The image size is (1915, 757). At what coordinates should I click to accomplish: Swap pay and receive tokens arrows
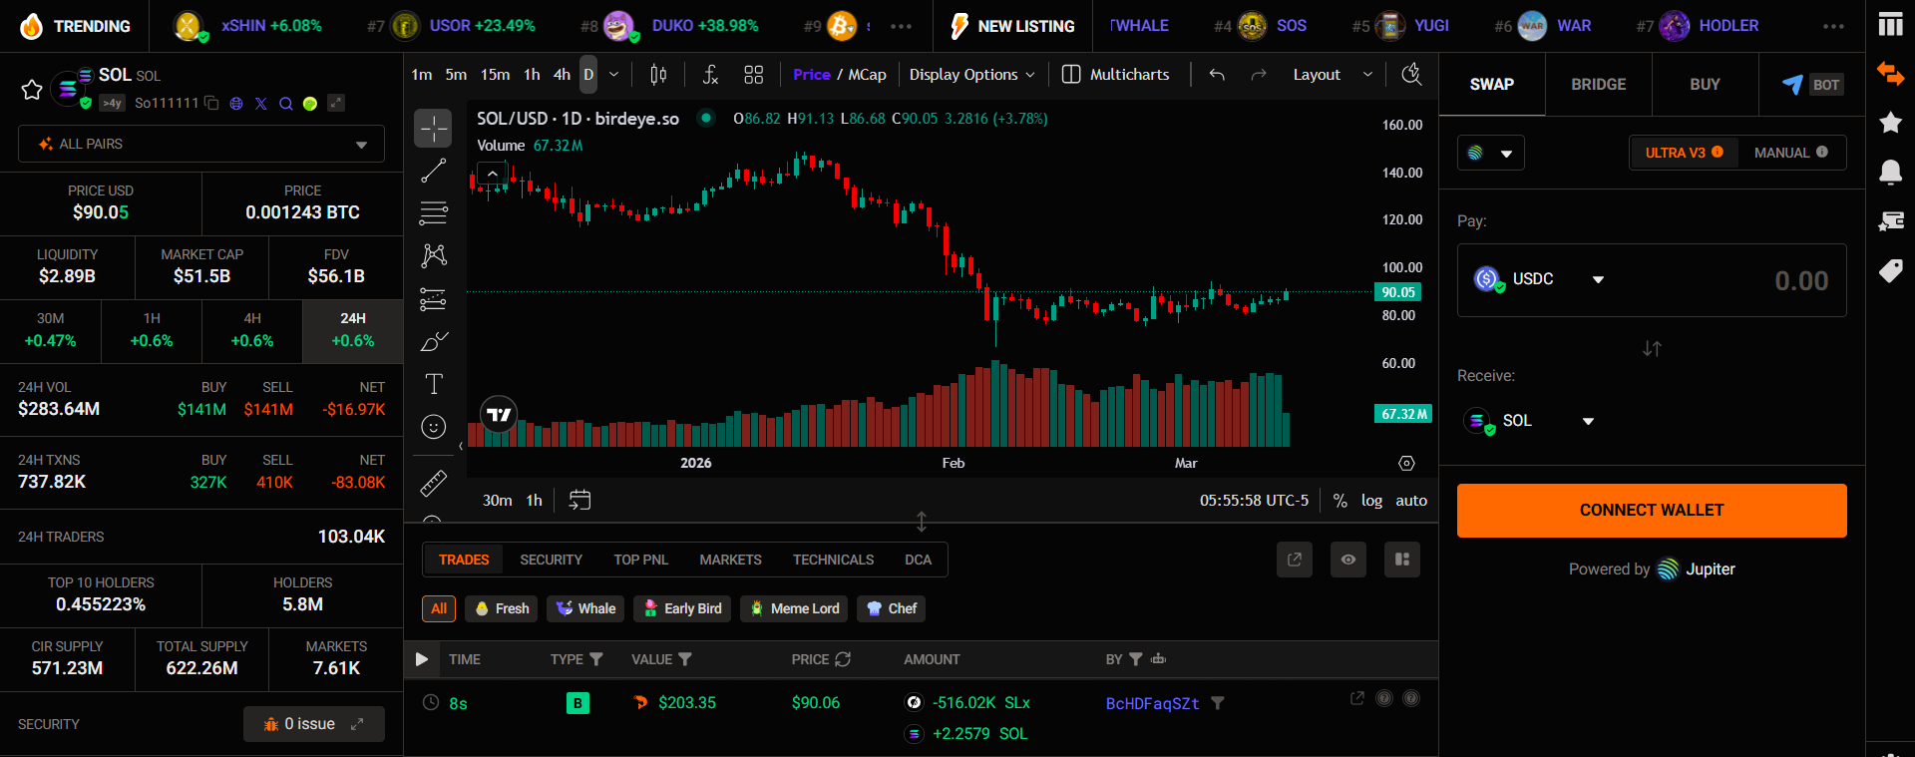(x=1652, y=348)
